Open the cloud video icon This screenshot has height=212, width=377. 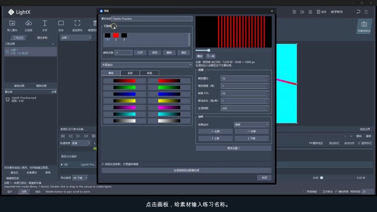click(28, 24)
